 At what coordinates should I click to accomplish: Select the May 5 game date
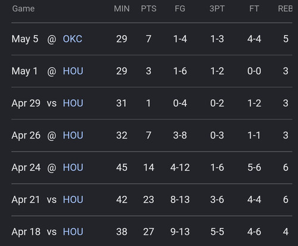[25, 39]
